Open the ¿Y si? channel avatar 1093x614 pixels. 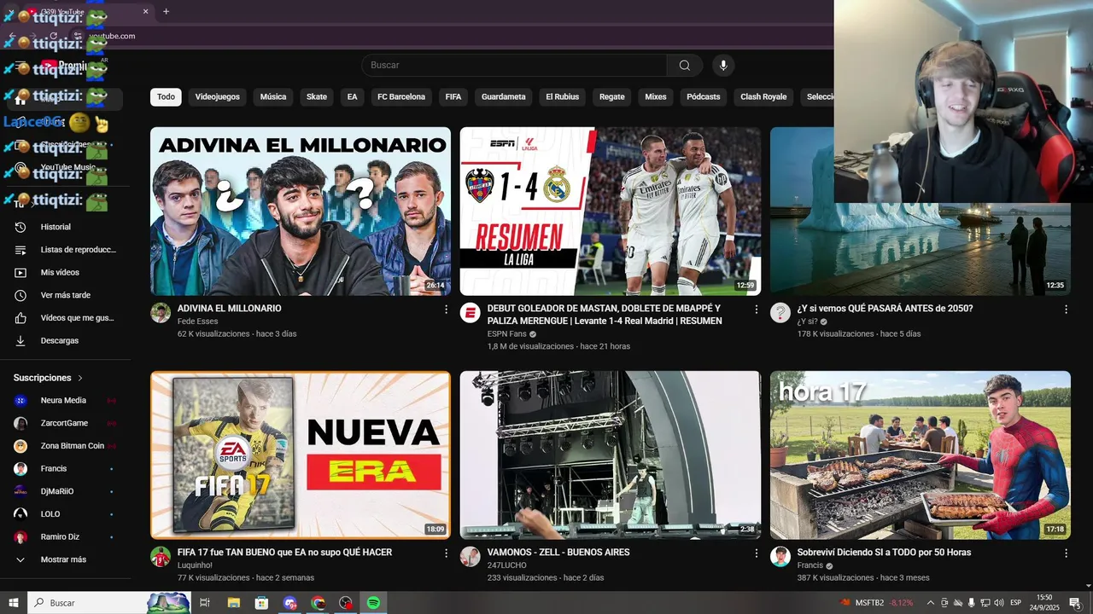780,313
